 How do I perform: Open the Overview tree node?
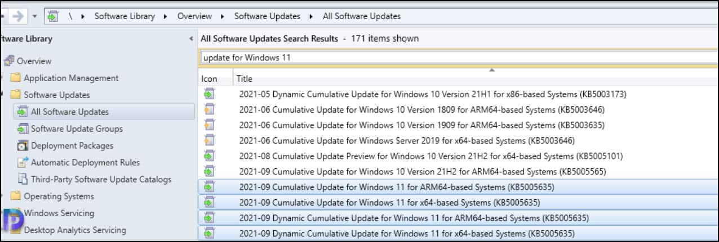click(x=34, y=61)
